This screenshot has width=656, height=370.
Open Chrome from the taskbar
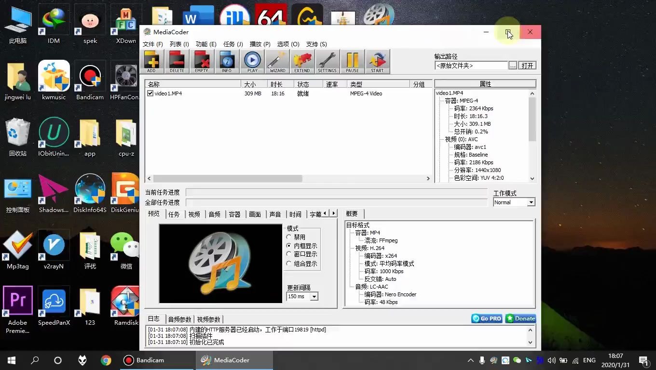point(106,360)
